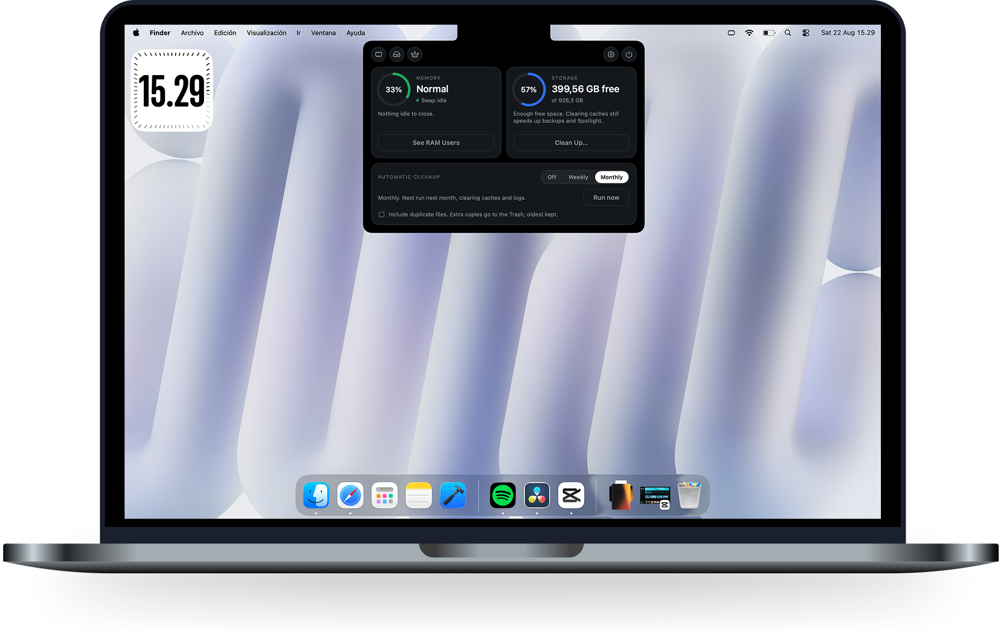This screenshot has height=639, width=1003.
Task: Click the screen mirroring menu bar icon
Action: 731,33
